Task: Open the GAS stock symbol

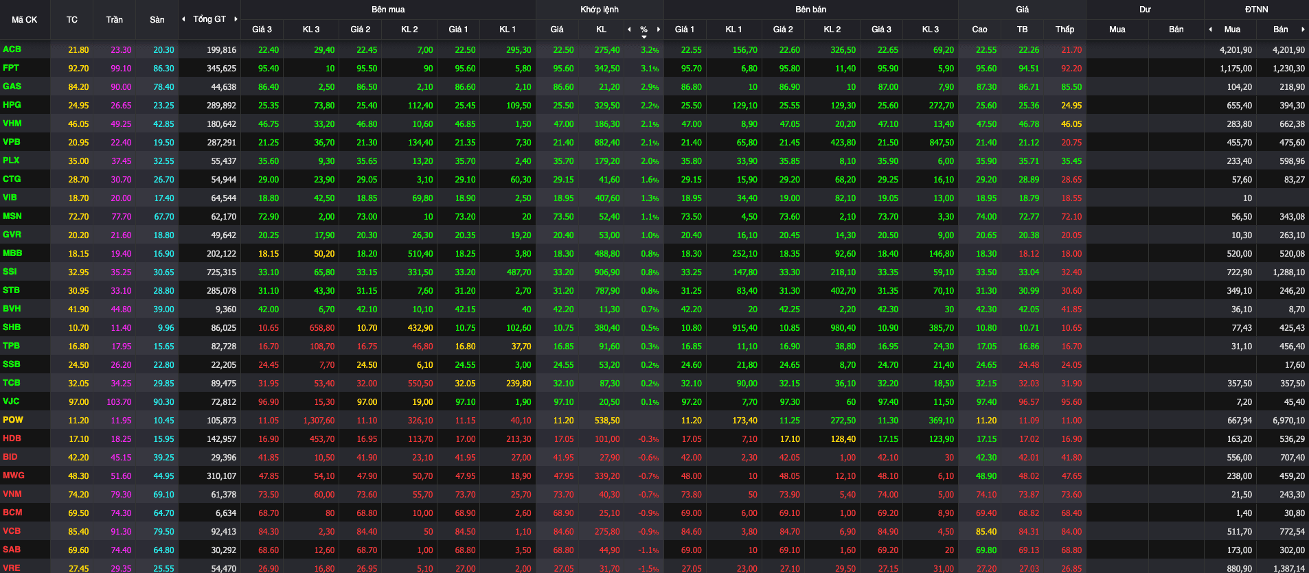Action: pos(12,86)
